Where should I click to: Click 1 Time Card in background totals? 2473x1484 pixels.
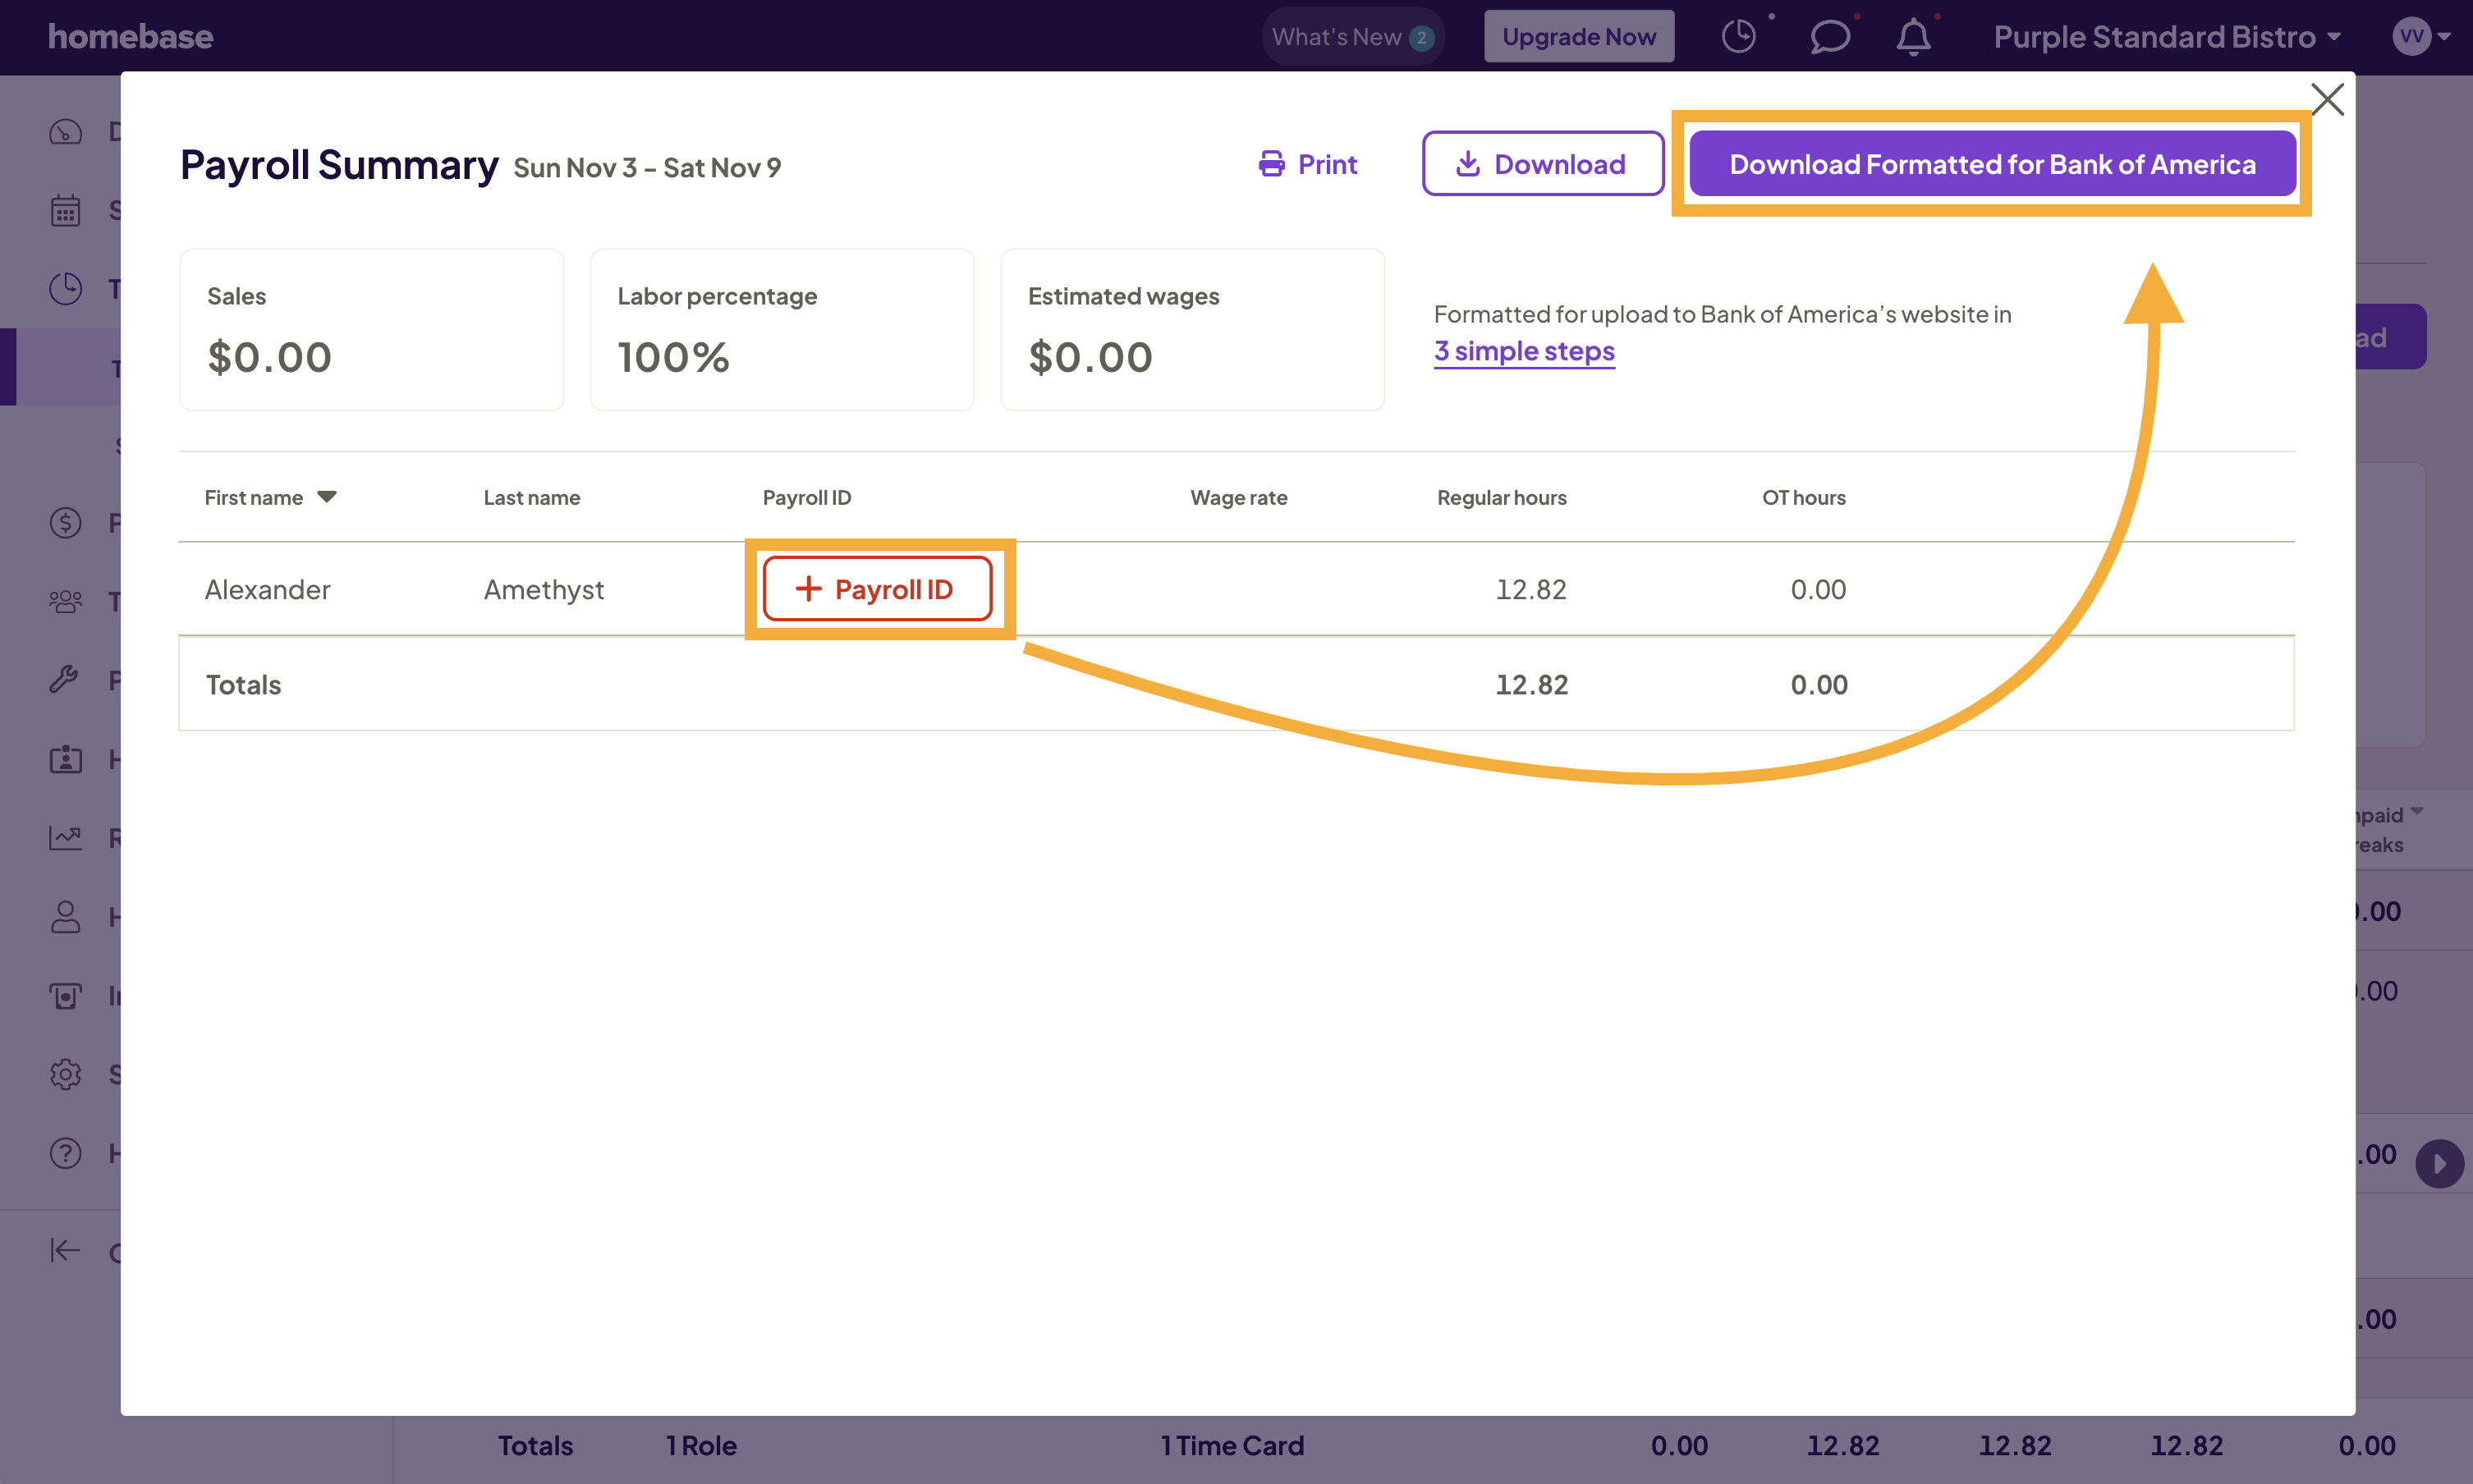1232,1445
